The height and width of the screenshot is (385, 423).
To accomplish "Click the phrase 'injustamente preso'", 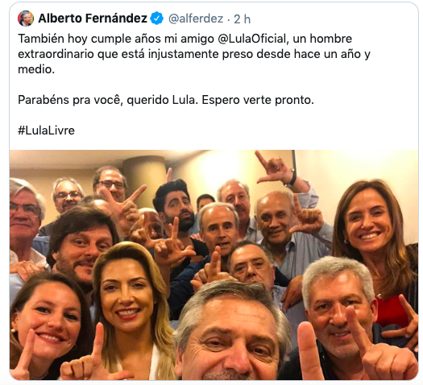I will [x=201, y=54].
